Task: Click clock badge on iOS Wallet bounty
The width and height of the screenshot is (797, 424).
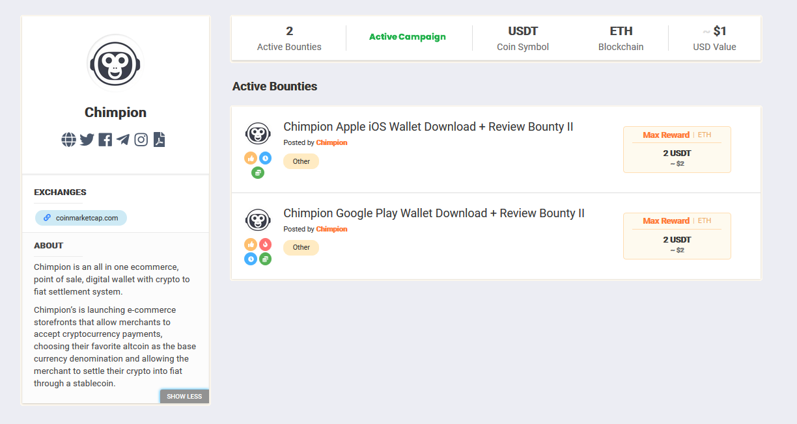Action: coord(265,158)
